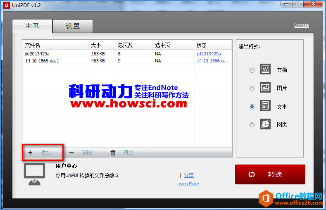The image size is (326, 210).
Task: Open the 分享 share link
Action: (x=188, y=175)
